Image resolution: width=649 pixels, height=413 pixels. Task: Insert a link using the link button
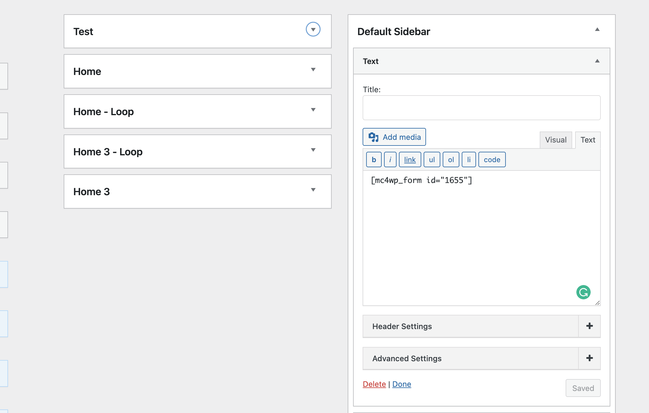[x=410, y=159]
